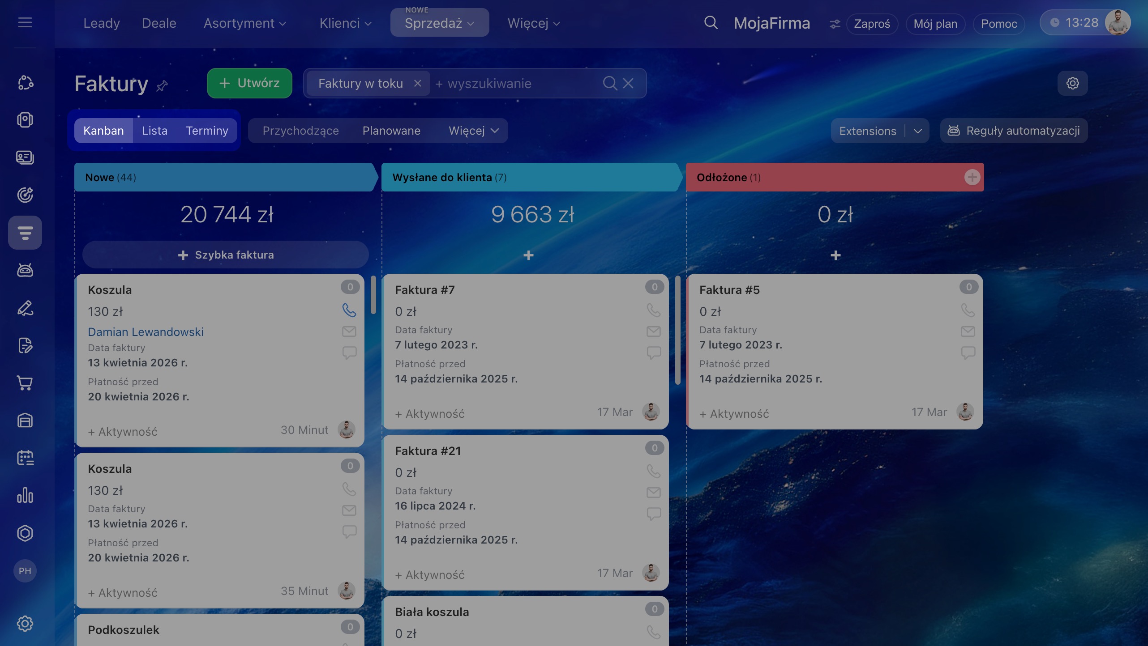Image resolution: width=1148 pixels, height=646 pixels.
Task: Click chat bubble icon on Faktura #5 card
Action: pos(968,353)
